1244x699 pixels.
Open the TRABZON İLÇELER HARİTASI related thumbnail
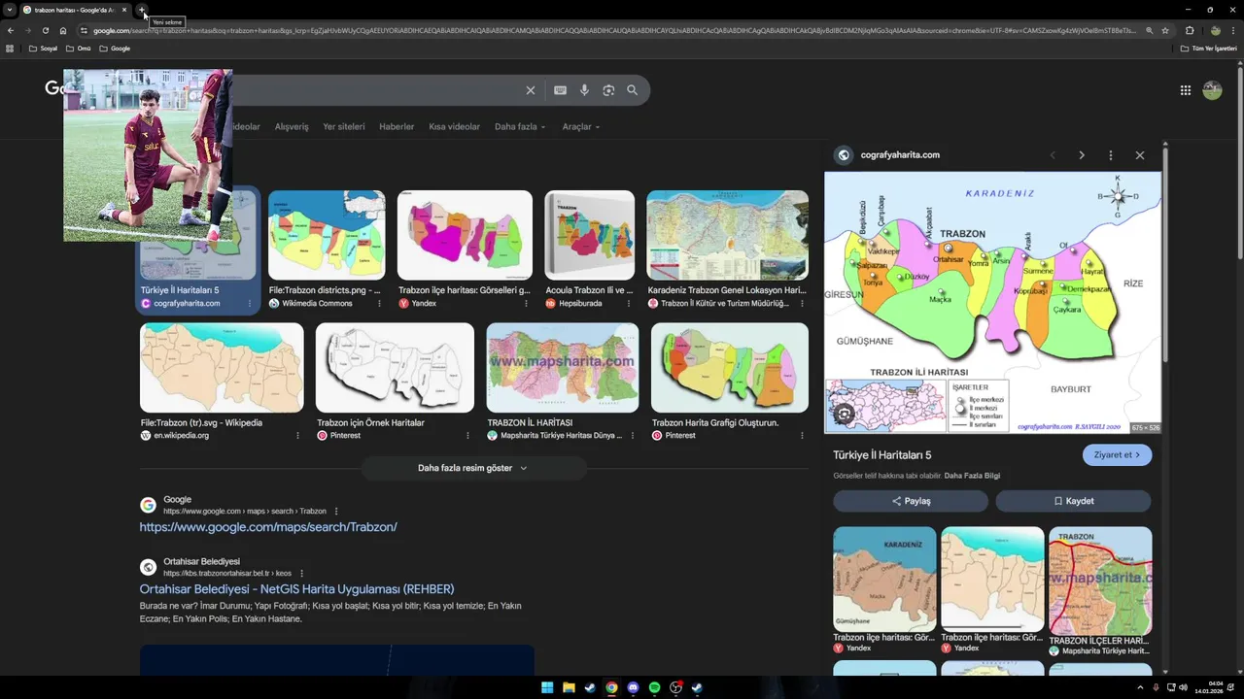(x=1100, y=581)
